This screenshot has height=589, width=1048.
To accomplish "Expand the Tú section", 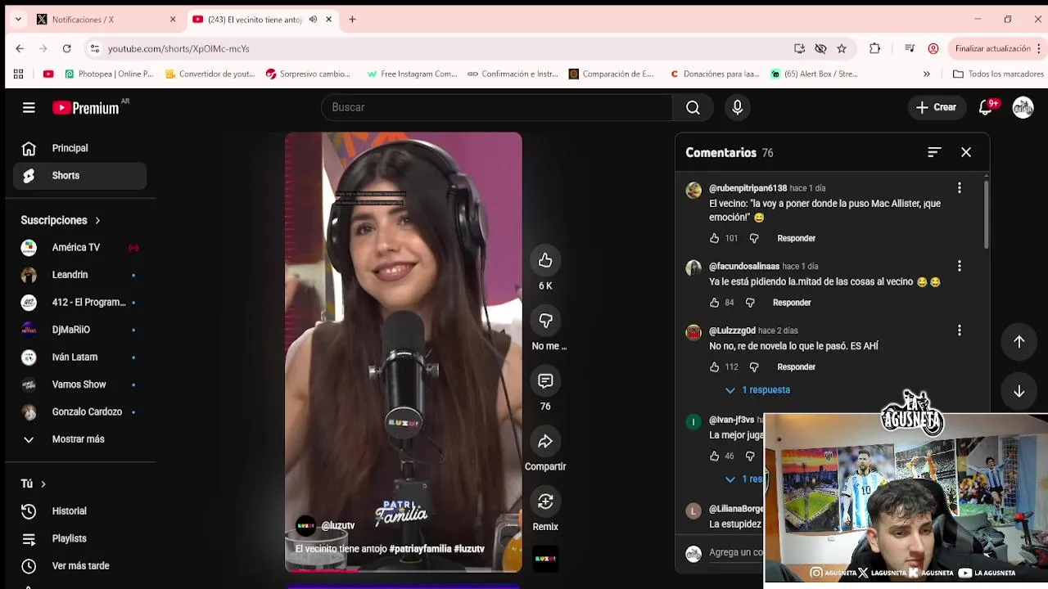I will tap(34, 483).
